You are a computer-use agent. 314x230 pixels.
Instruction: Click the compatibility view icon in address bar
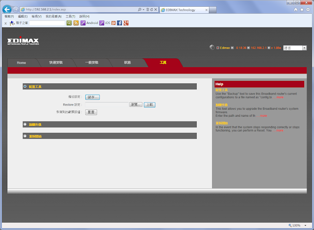[x=148, y=9]
